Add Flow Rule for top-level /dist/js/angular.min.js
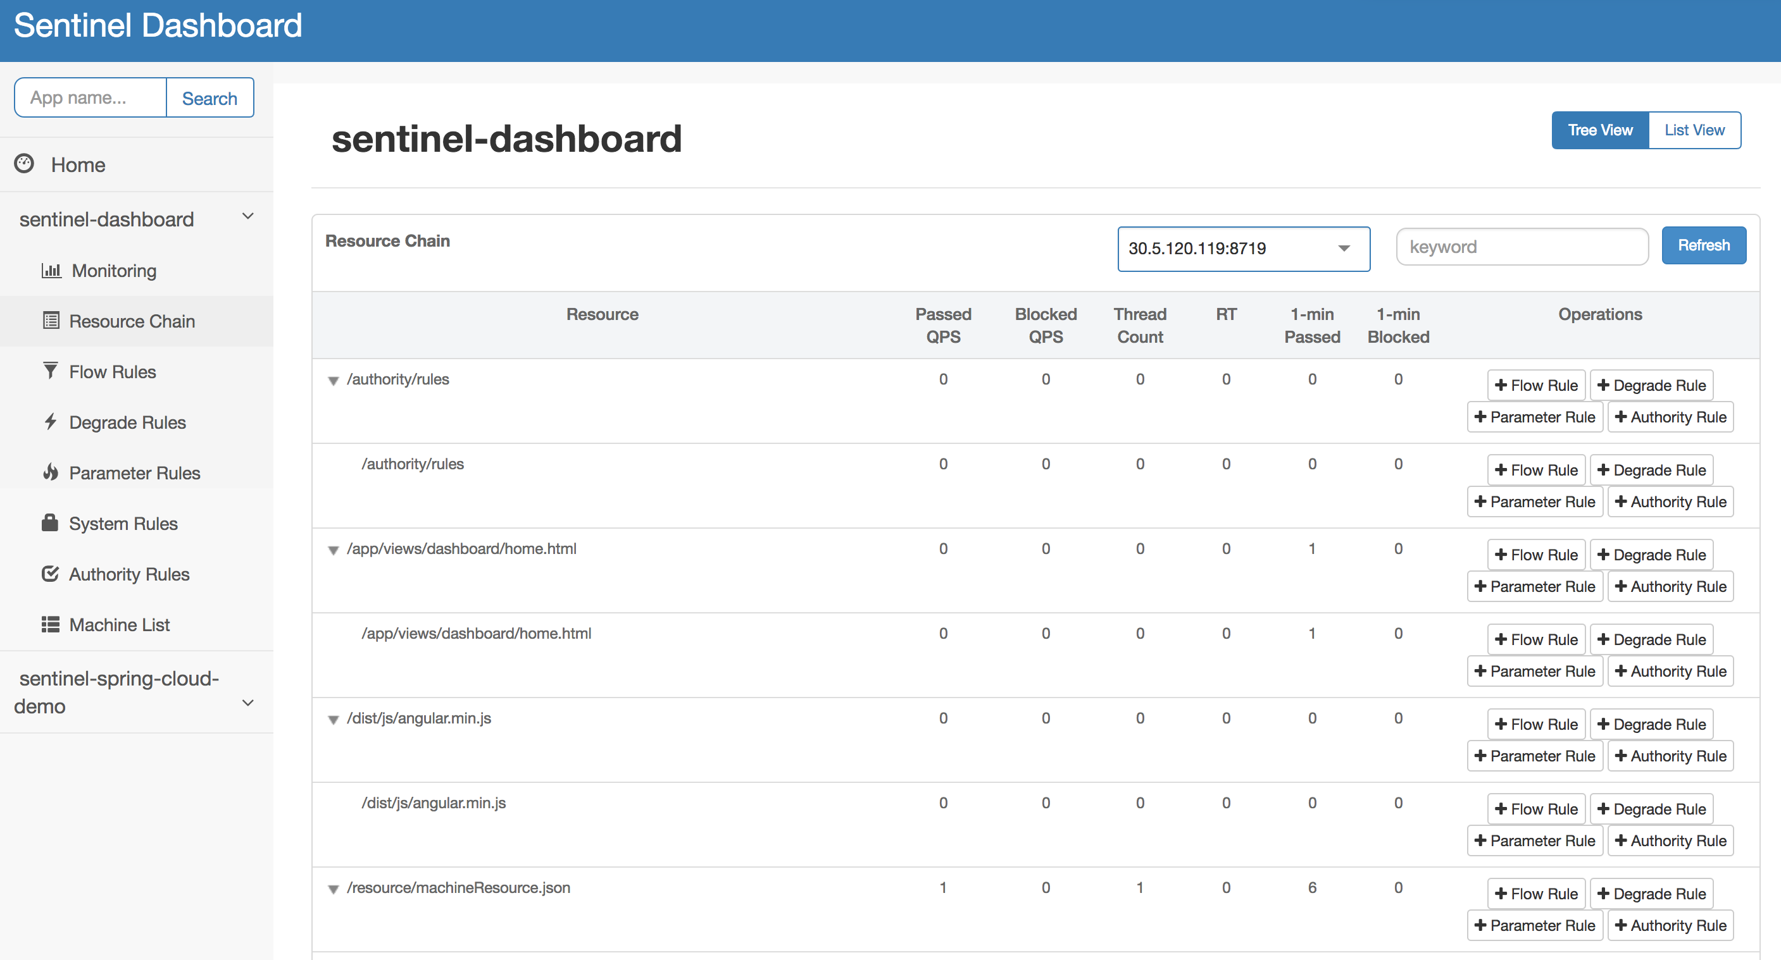The width and height of the screenshot is (1781, 960). pos(1535,725)
